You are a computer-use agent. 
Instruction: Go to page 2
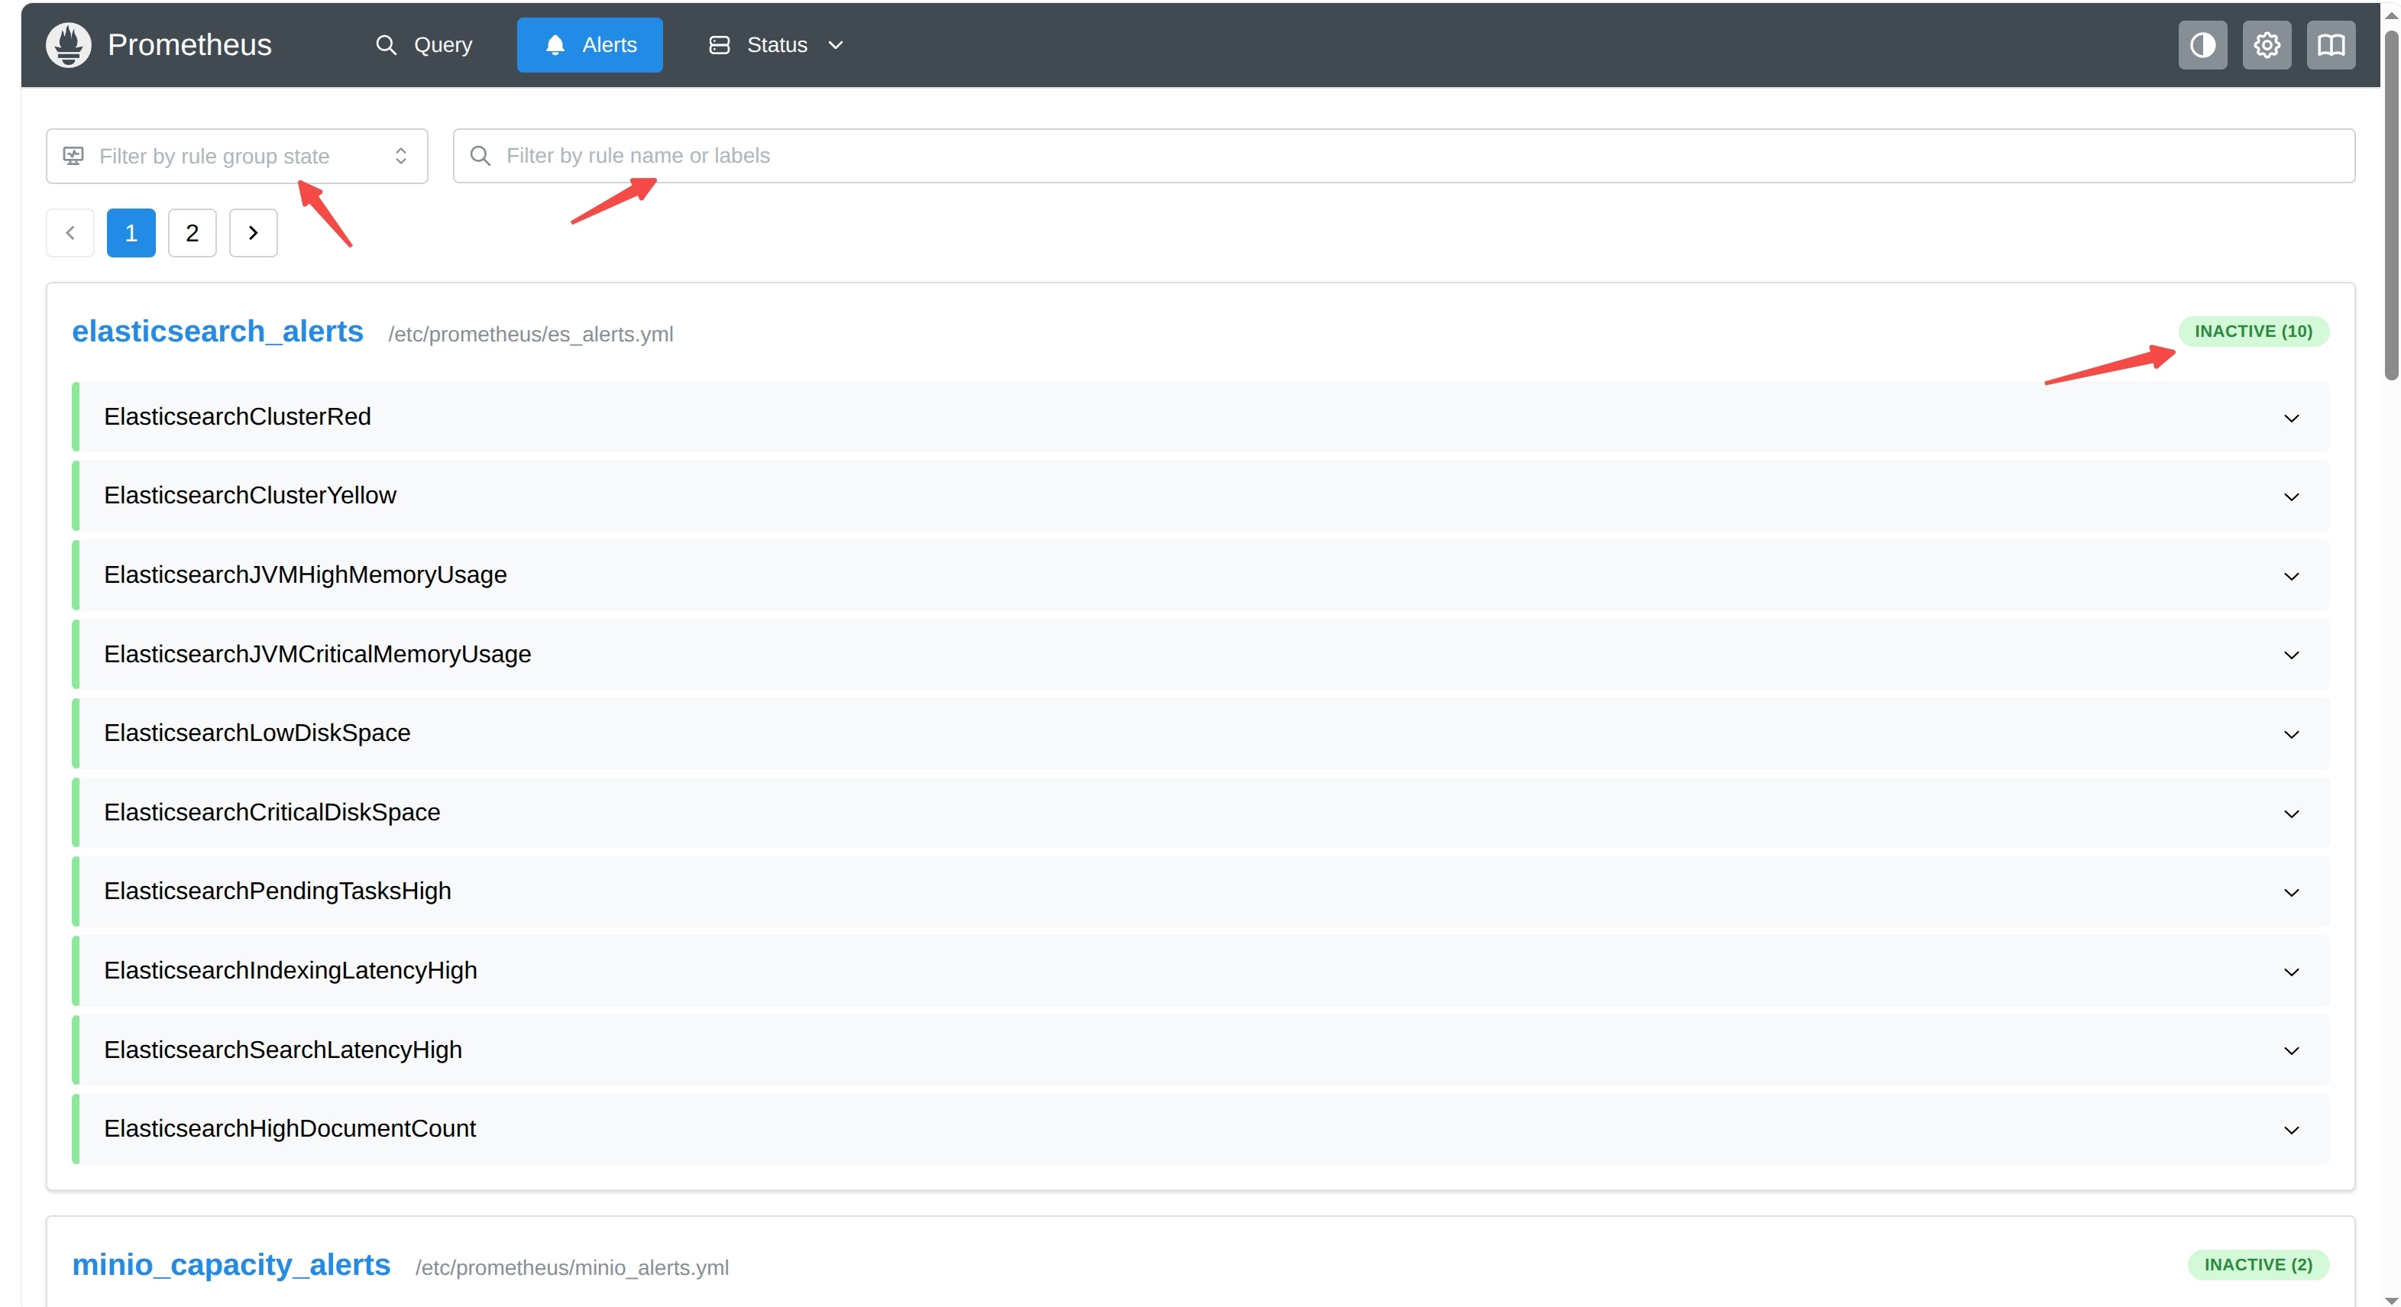click(x=192, y=233)
